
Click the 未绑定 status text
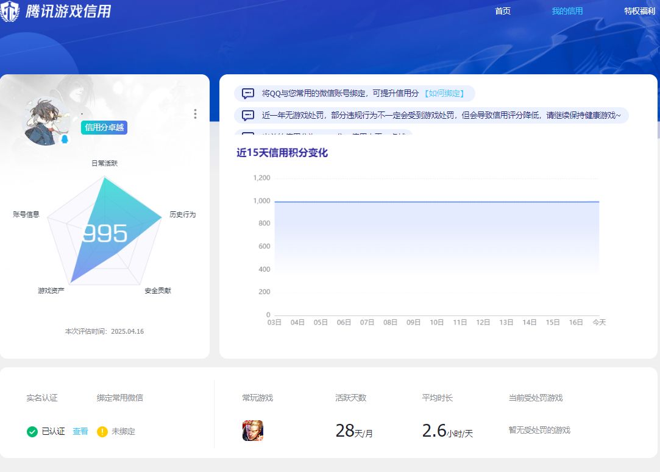point(123,432)
